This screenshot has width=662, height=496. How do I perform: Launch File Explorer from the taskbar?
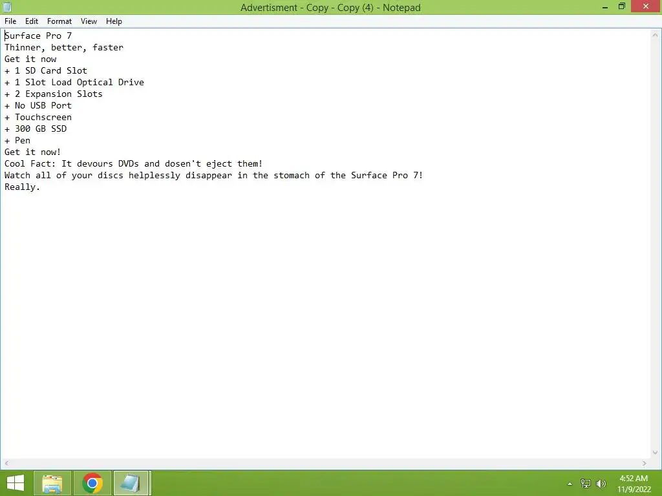[52, 483]
